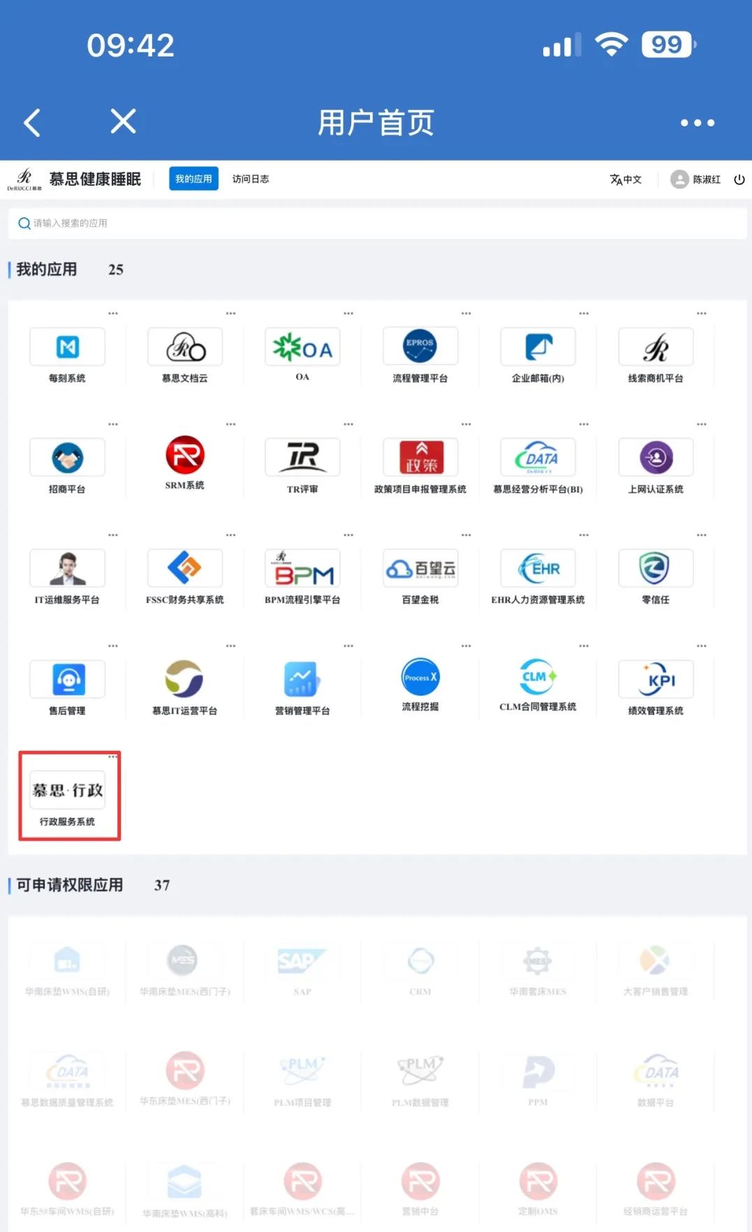Open IT运维服务平台 support app
This screenshot has height=1232, width=752.
coord(67,569)
